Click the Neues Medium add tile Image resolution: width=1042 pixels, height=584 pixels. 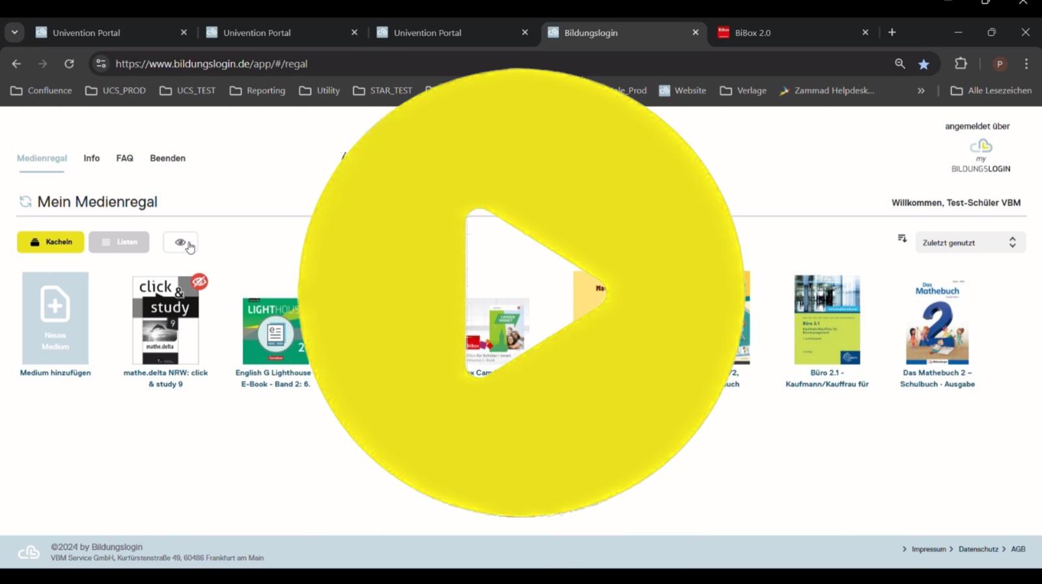55,318
